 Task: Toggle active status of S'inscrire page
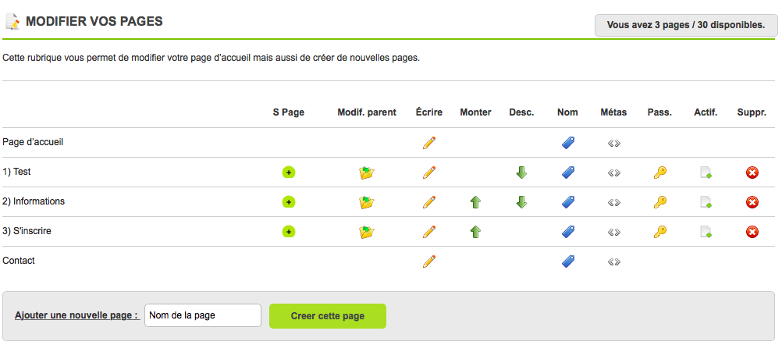pyautogui.click(x=706, y=232)
